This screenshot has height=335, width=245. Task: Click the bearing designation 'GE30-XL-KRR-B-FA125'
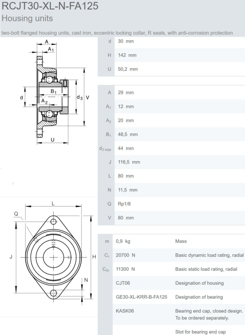click(142, 297)
